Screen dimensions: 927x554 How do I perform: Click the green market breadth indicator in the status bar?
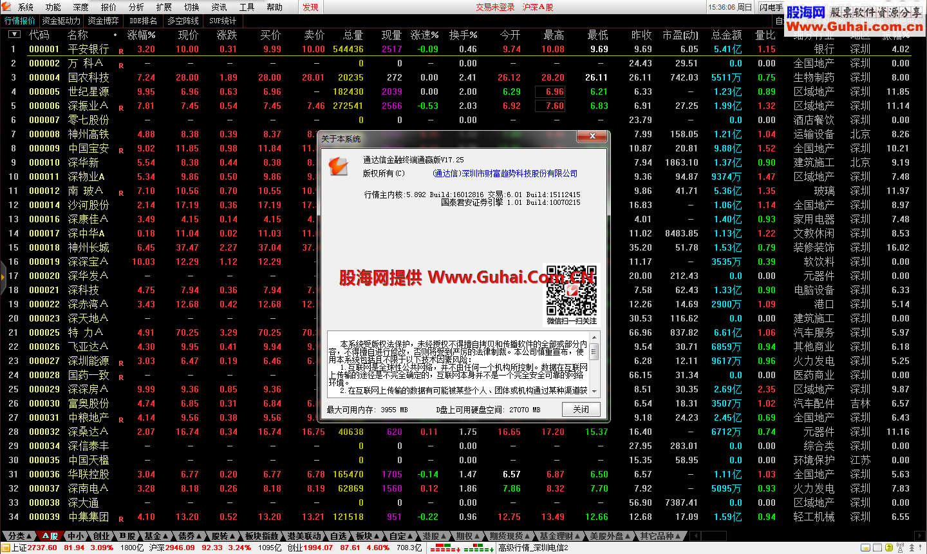click(x=479, y=548)
